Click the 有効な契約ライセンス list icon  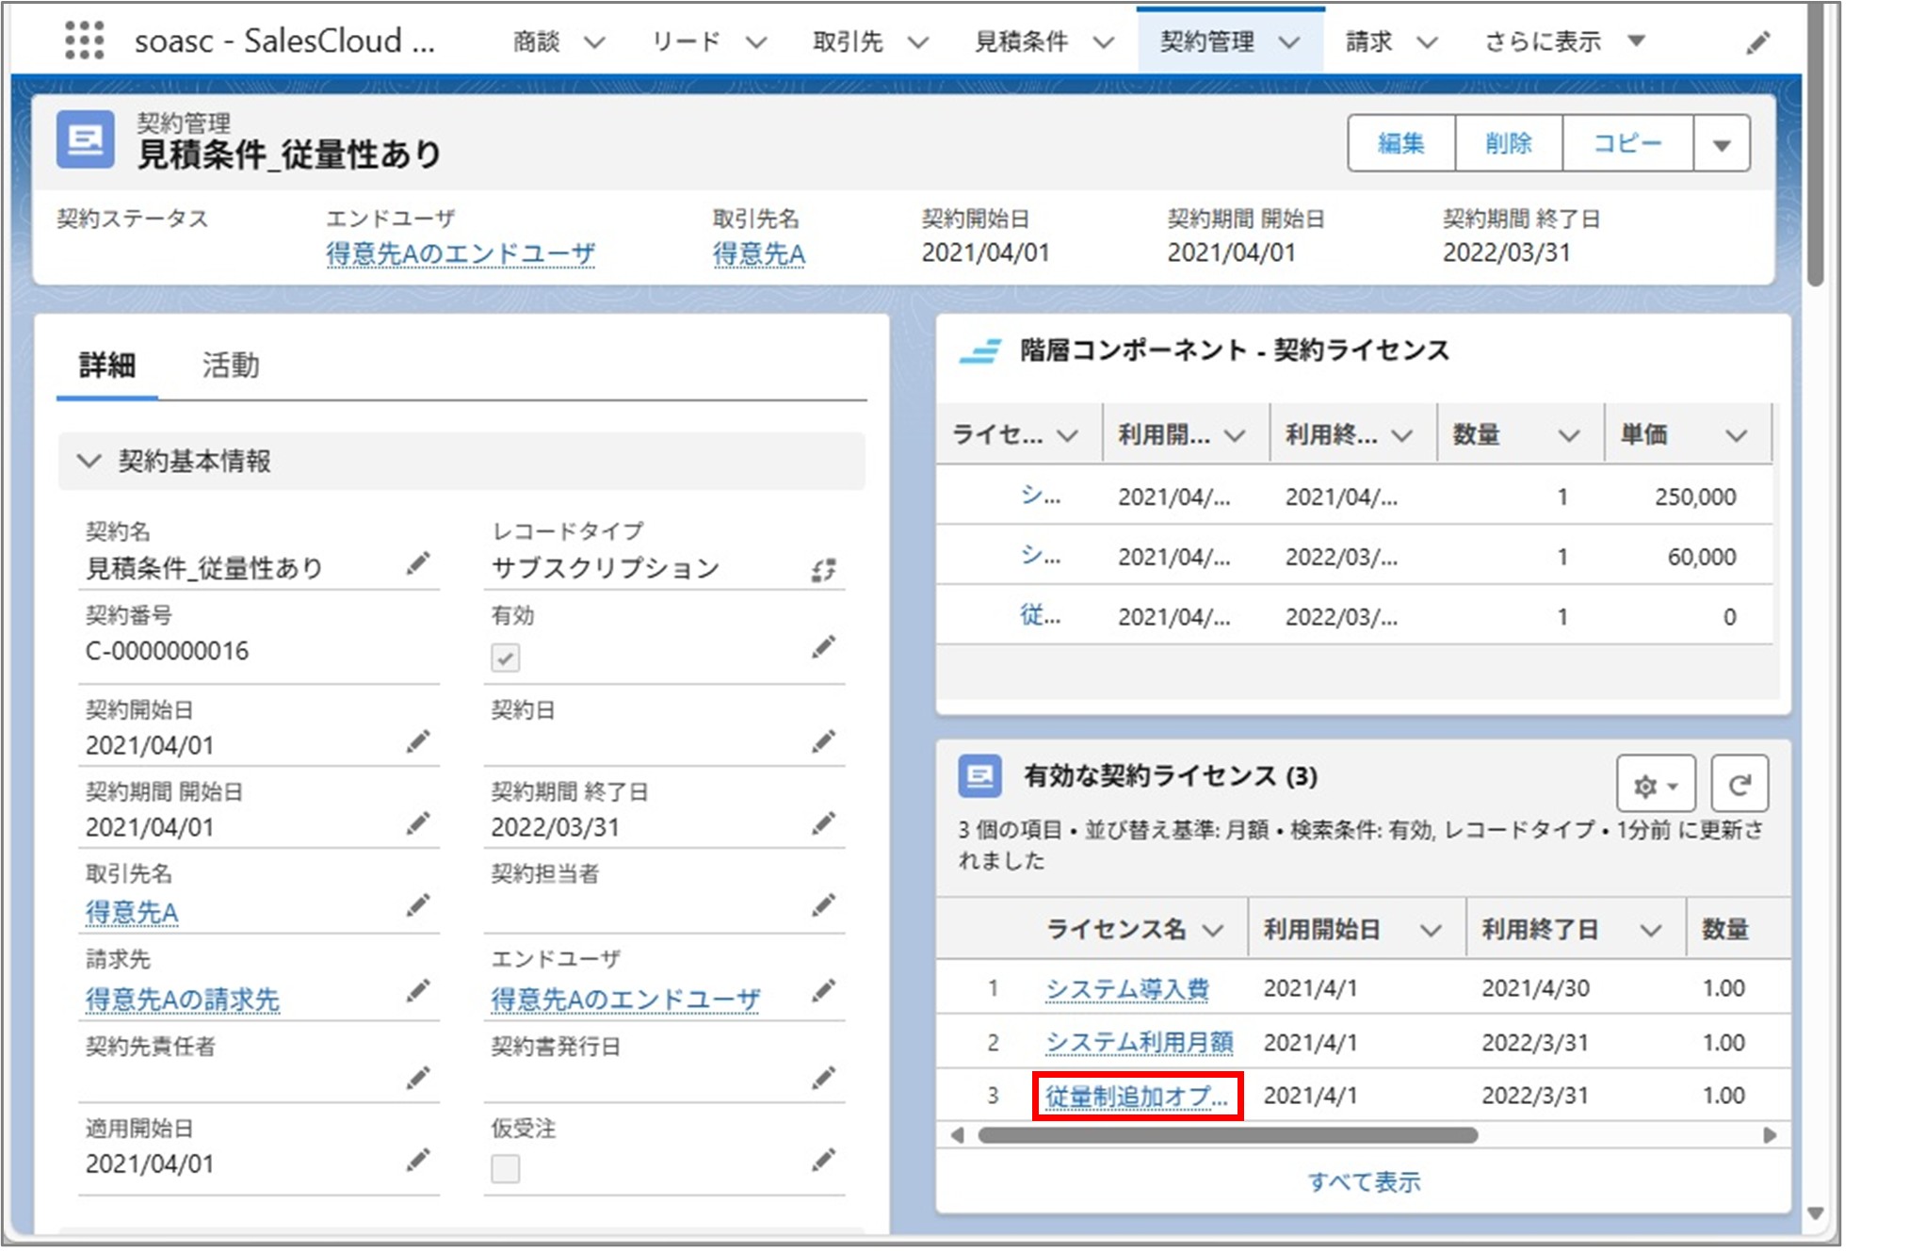pos(979,779)
